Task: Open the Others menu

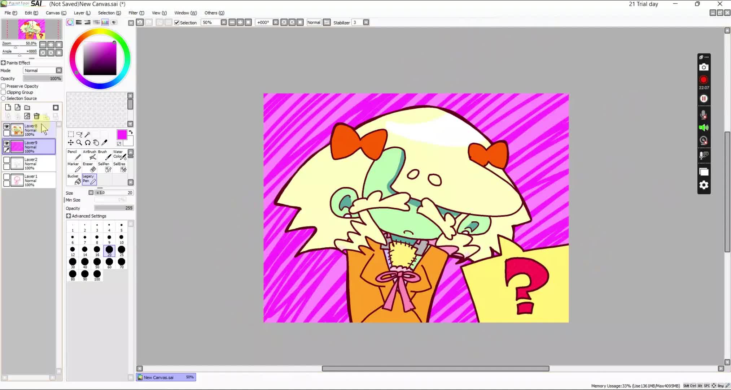Action: click(214, 13)
